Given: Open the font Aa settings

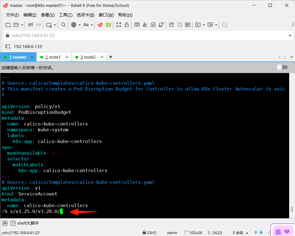Looking at the screenshot, I should (86, 25).
